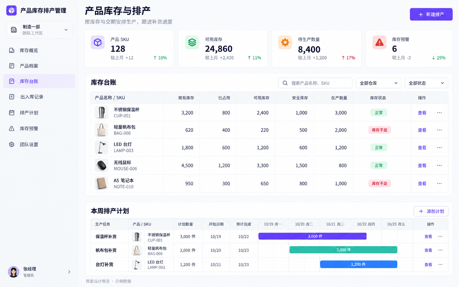The image size is (459, 287).
Task: Click the product SKU cube icon
Action: pyautogui.click(x=98, y=42)
